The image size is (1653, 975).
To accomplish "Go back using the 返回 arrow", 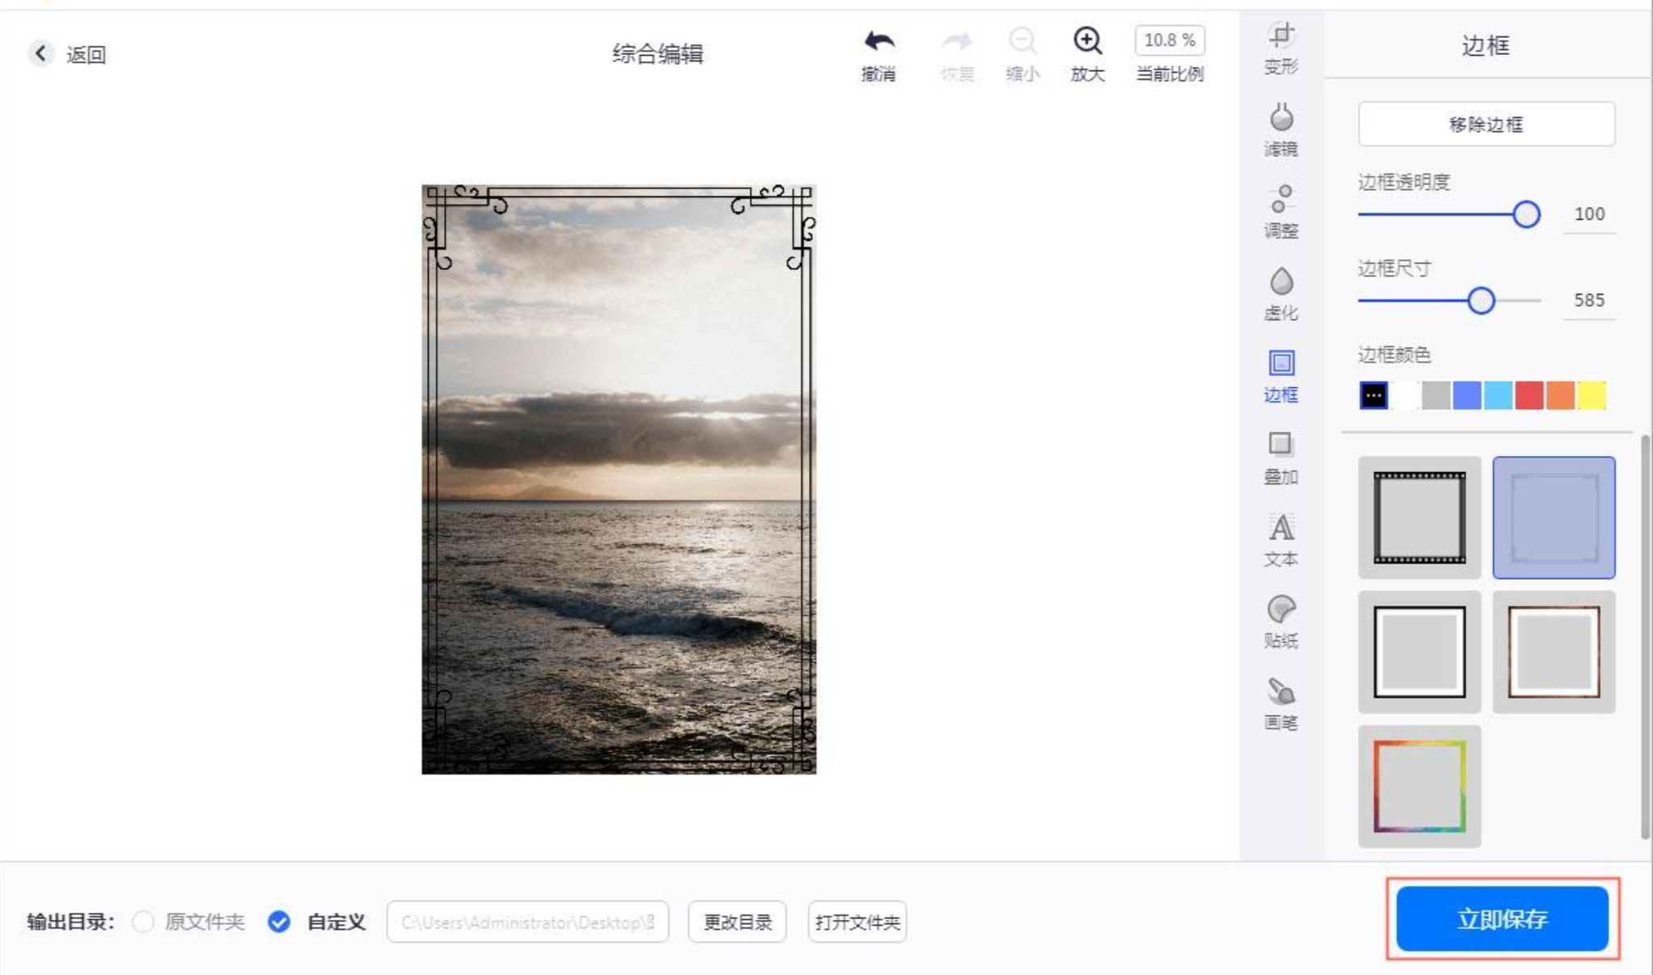I will click(40, 53).
